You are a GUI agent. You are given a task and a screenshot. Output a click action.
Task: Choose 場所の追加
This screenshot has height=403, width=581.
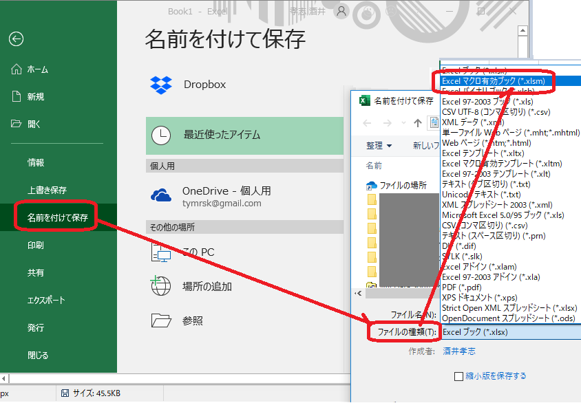click(207, 286)
